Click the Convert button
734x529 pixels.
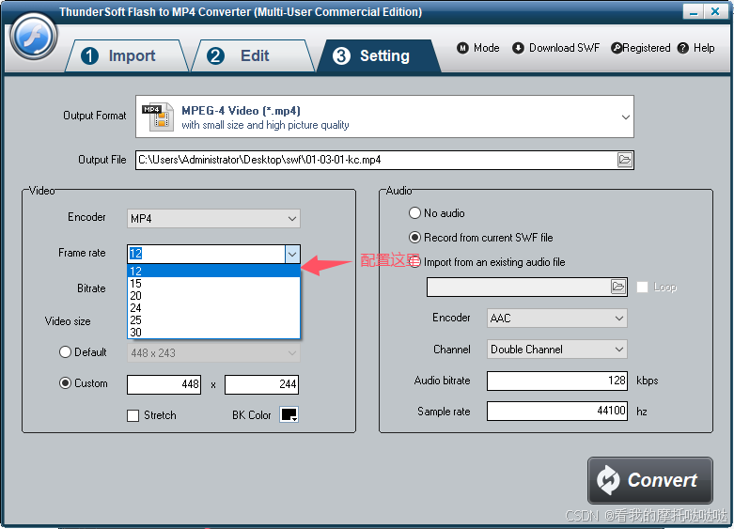point(650,480)
